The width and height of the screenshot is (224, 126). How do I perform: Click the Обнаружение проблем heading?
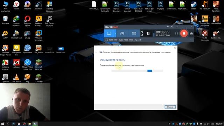click(x=112, y=60)
